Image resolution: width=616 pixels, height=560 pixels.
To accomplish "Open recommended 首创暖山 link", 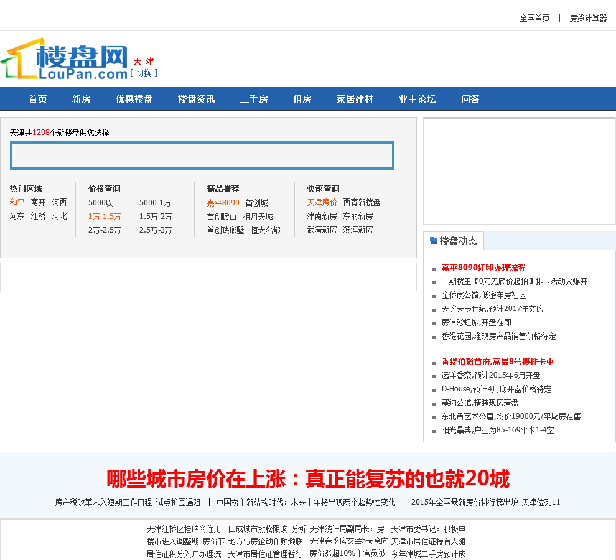I will [x=222, y=217].
